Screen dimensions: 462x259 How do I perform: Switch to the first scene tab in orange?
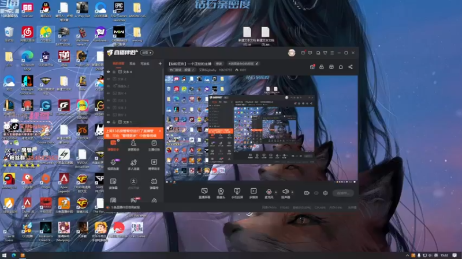tap(118, 63)
